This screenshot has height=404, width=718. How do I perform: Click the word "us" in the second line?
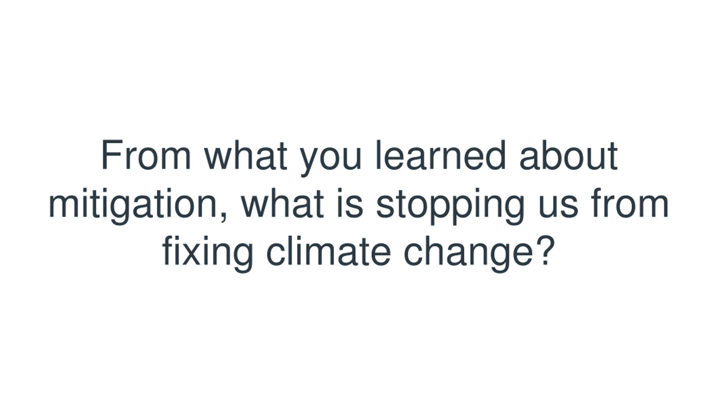558,206
